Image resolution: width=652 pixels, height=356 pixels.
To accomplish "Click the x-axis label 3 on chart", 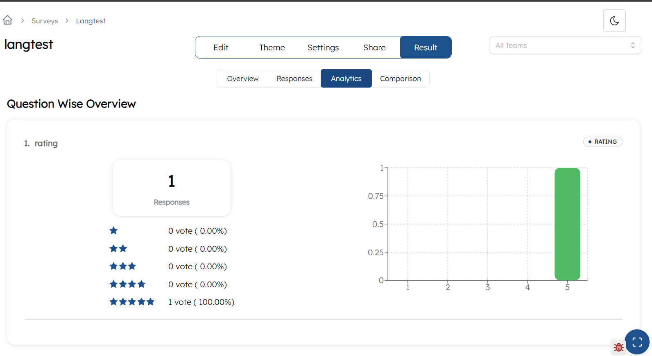I will coord(487,287).
